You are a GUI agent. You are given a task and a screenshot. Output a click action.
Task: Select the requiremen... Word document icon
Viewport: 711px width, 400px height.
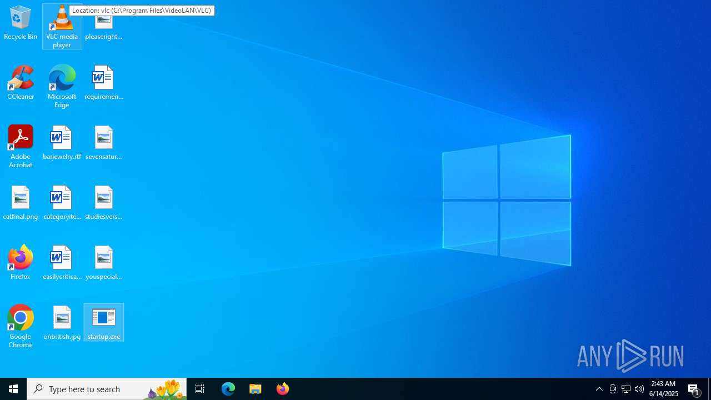104,83
